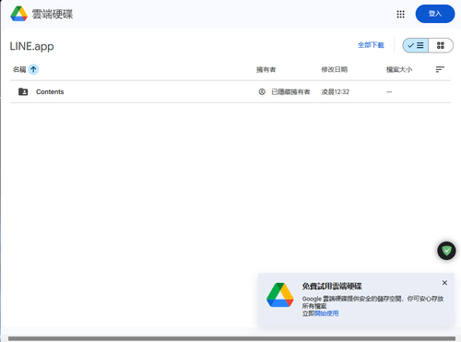Click the 已隱藏擁有者 owner text
Viewport: 461px width, 342px height.
290,92
